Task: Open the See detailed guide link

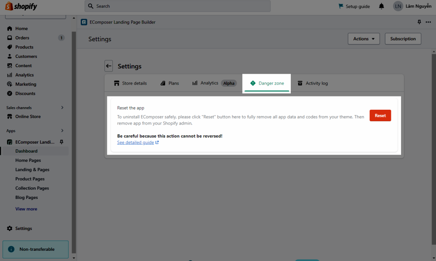Action: [x=135, y=142]
